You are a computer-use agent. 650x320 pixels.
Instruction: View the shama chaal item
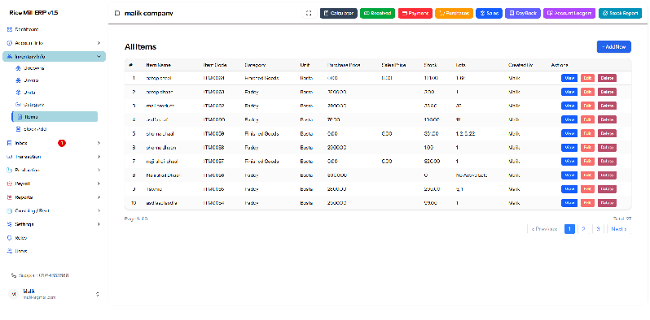click(x=569, y=133)
